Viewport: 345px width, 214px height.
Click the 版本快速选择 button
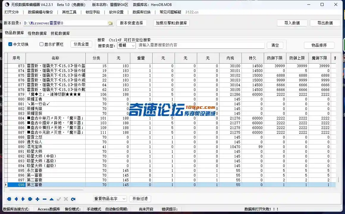pyautogui.click(x=131, y=23)
